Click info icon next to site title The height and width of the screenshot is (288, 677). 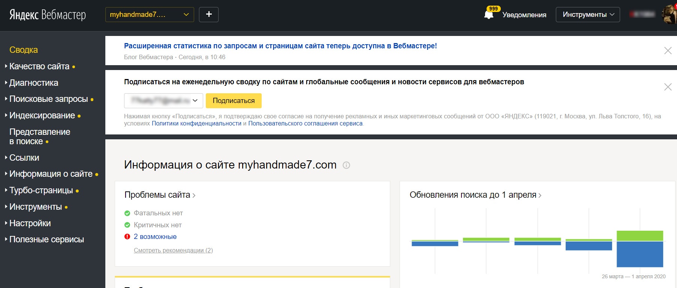point(346,165)
